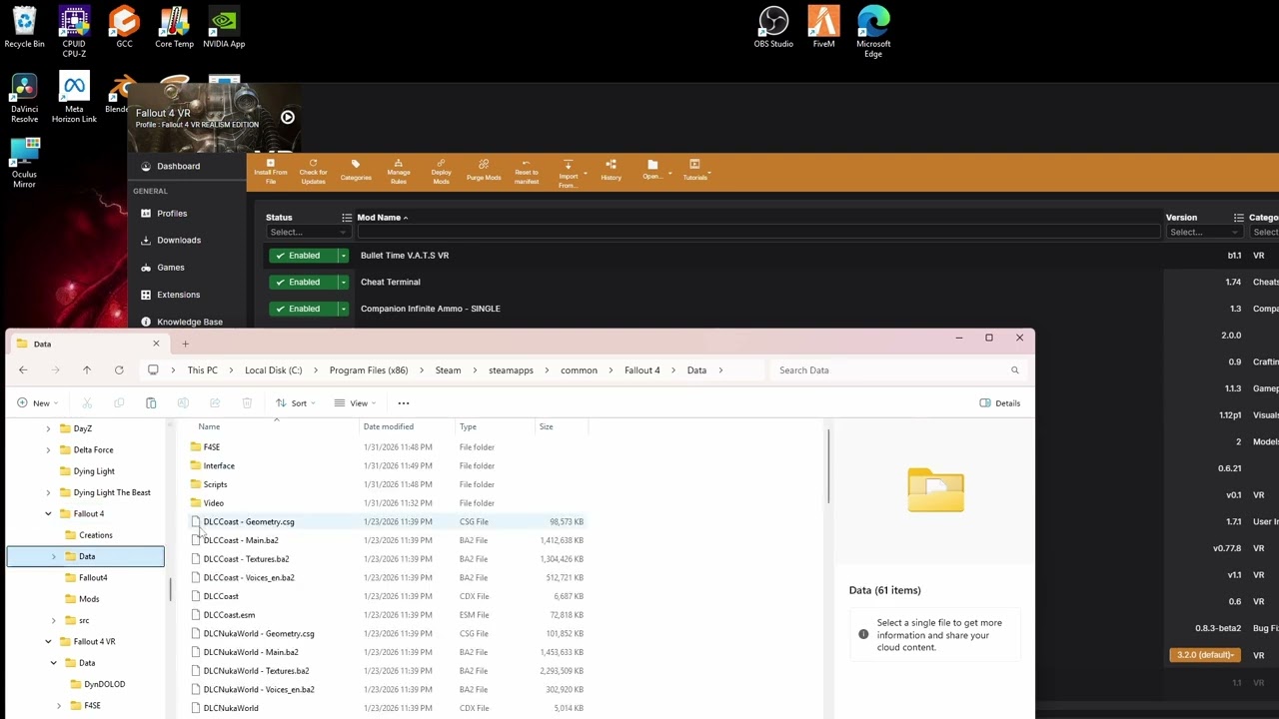Click Deploy Mods in Vortex
The height and width of the screenshot is (719, 1279).
pos(441,171)
